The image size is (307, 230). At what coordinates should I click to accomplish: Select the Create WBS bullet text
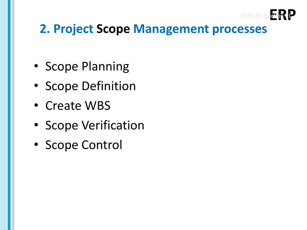(78, 106)
